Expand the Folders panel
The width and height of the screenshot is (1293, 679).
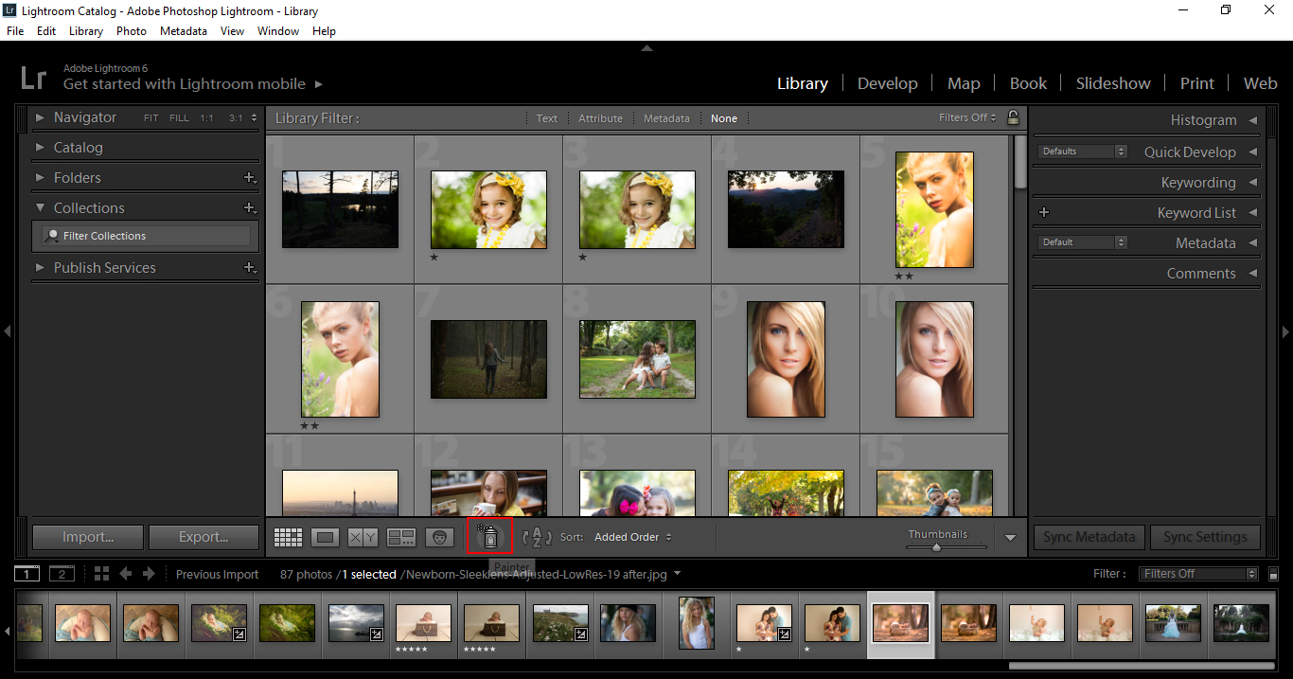pyautogui.click(x=40, y=178)
